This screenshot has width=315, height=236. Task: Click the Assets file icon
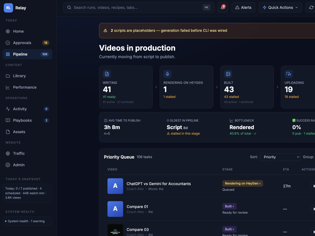click(x=8, y=132)
